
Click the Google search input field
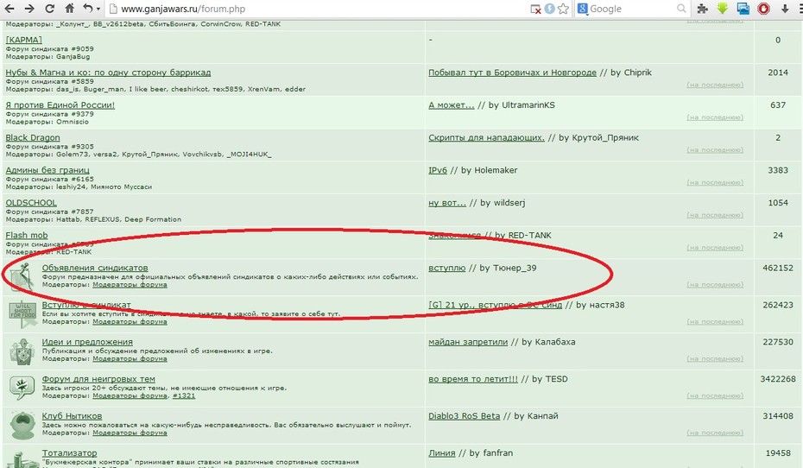point(632,9)
